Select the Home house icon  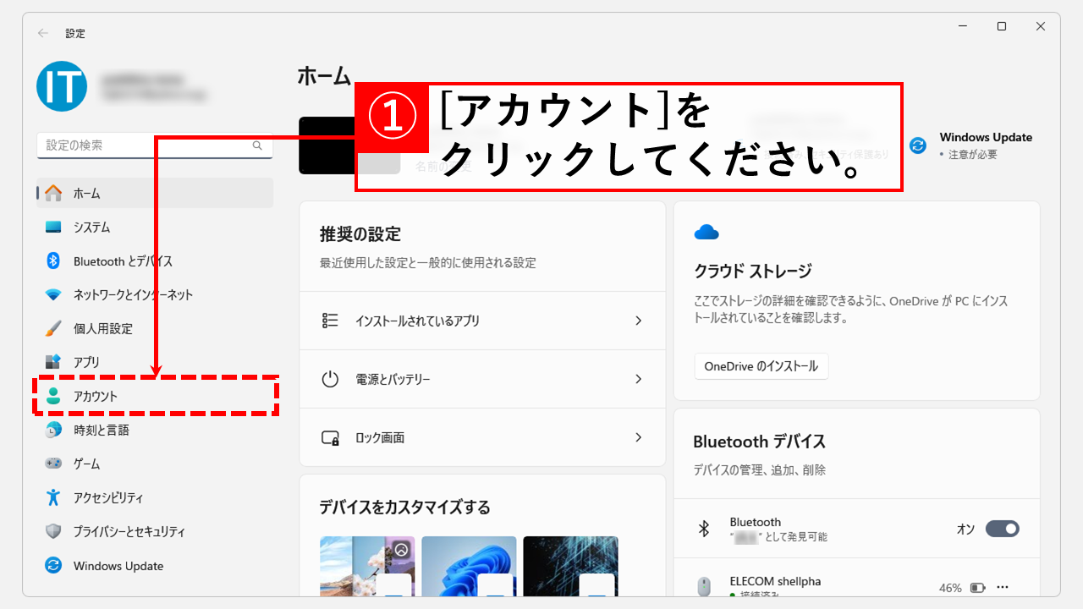[x=53, y=193]
